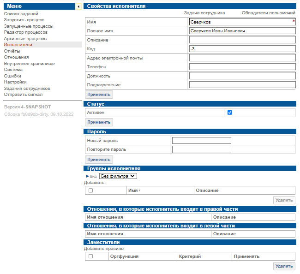
Task: Open Список заданий menu item
Action: click(21, 14)
